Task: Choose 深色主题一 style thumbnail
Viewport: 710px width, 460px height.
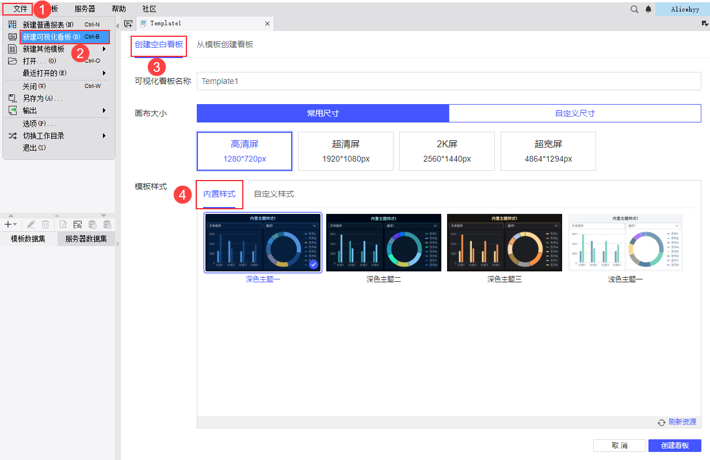Action: coord(263,242)
